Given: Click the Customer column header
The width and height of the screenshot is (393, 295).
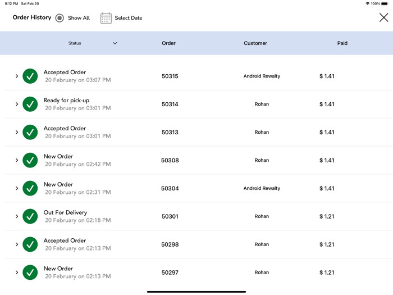Looking at the screenshot, I should (x=255, y=43).
